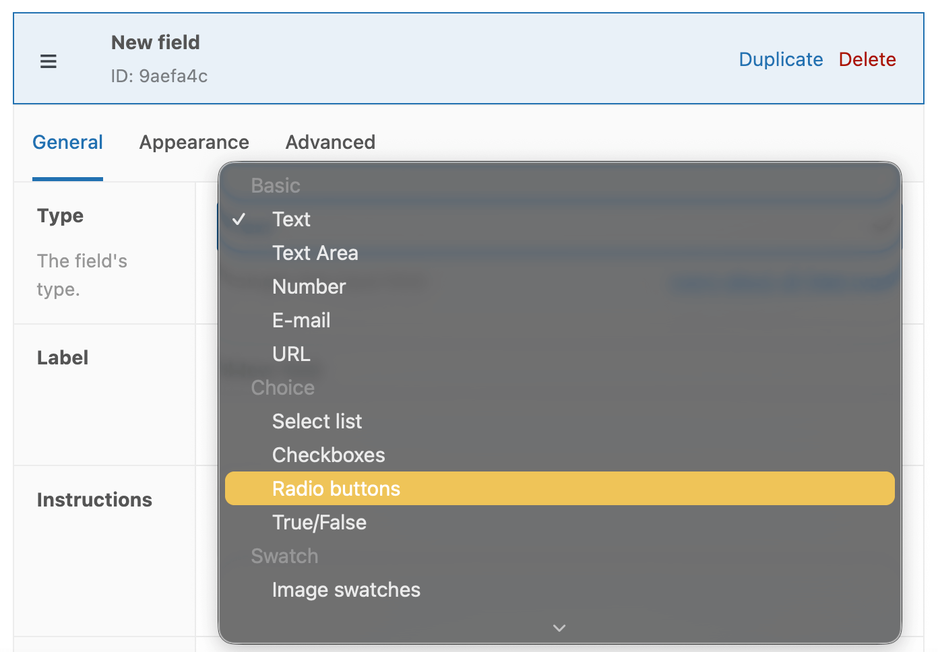This screenshot has width=938, height=652.
Task: Select the Text Area field type
Action: pos(315,253)
